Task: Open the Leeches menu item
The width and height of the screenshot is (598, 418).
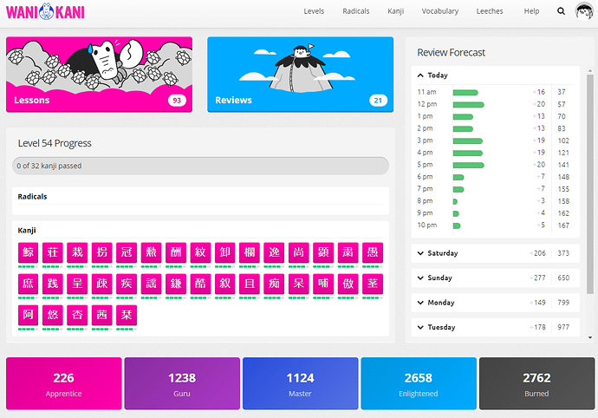Action: (490, 11)
